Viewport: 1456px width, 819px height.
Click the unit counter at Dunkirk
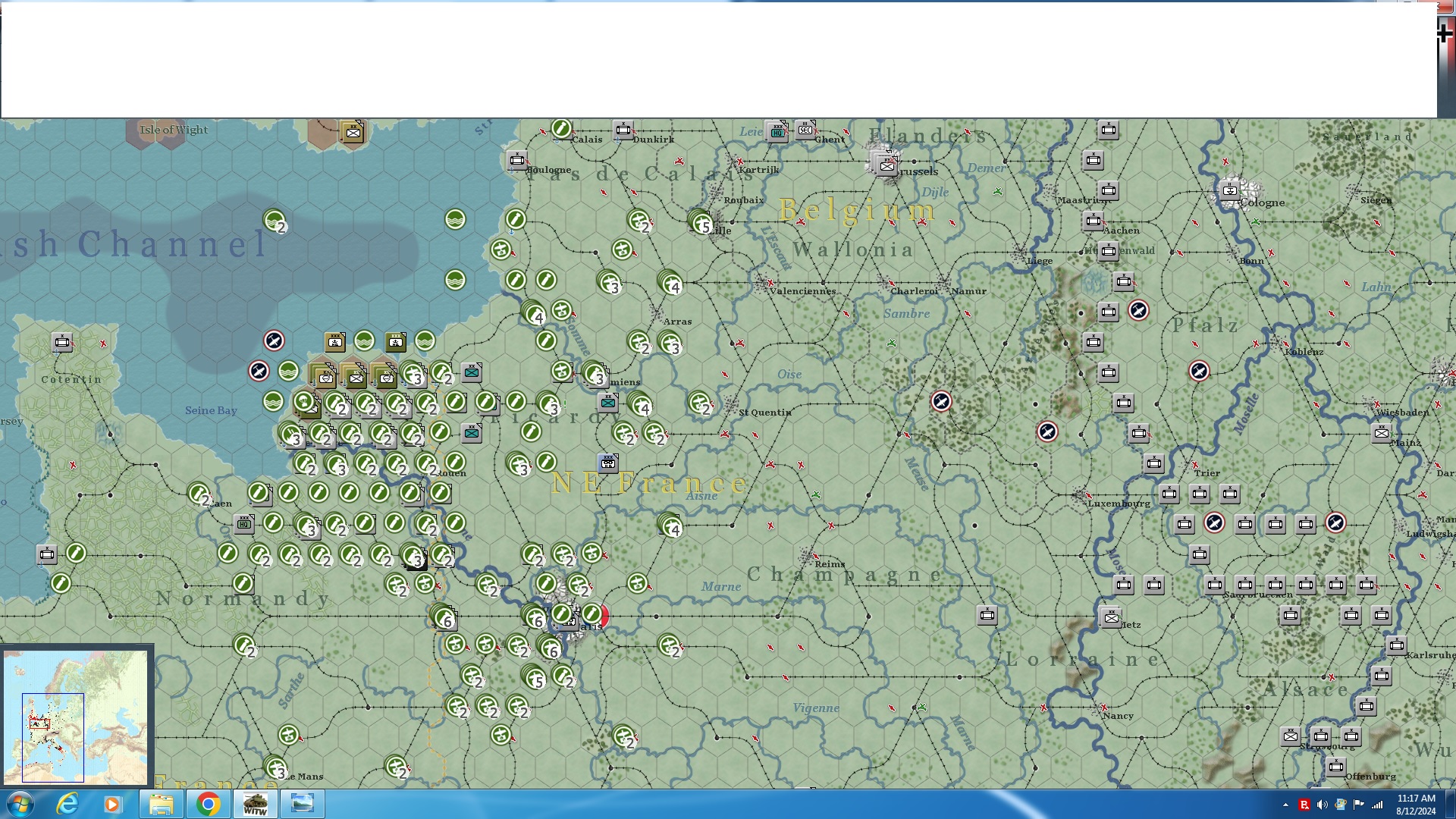pos(623,130)
